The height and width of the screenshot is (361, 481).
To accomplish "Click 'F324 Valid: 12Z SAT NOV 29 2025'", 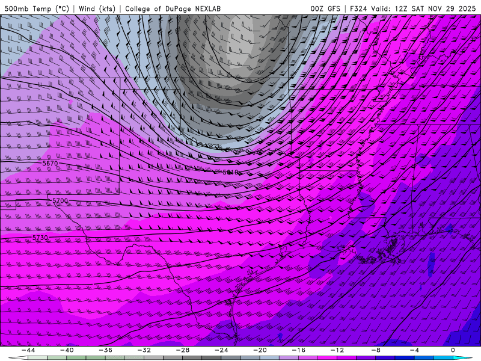I will [413, 8].
